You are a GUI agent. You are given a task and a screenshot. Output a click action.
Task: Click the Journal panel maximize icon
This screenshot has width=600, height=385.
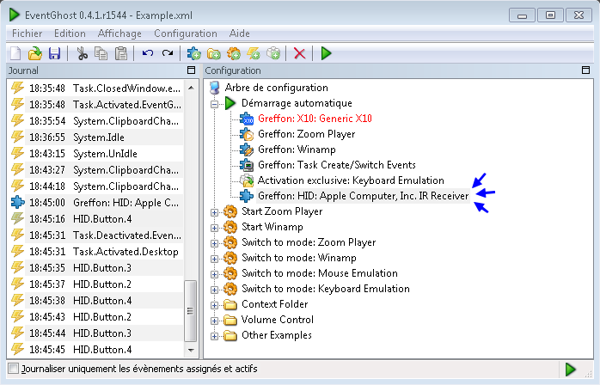point(191,70)
